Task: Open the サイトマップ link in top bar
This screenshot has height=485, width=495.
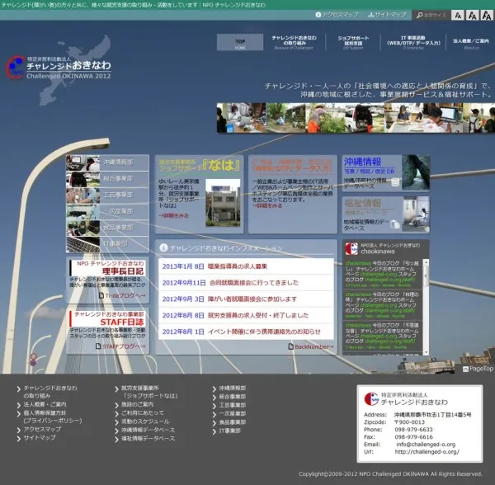Action: pyautogui.click(x=386, y=15)
